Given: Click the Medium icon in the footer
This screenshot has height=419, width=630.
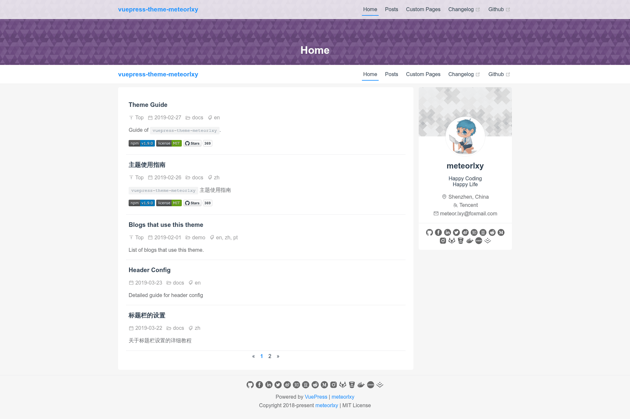Looking at the screenshot, I should [x=325, y=385].
